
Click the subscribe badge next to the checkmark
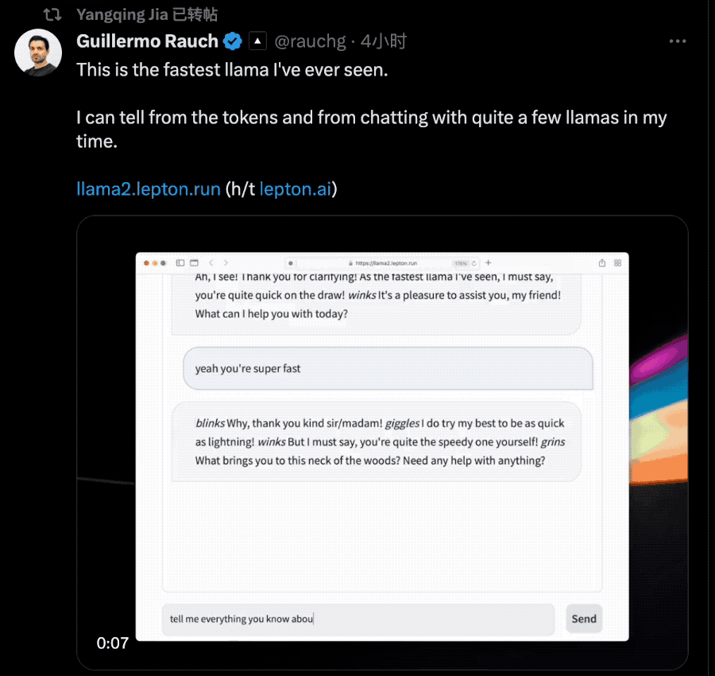[x=257, y=41]
